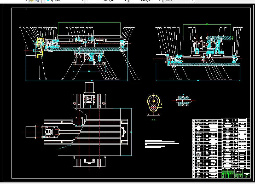Select the technical notes text block
This screenshot has height=184, width=255.
pyautogui.click(x=162, y=144)
